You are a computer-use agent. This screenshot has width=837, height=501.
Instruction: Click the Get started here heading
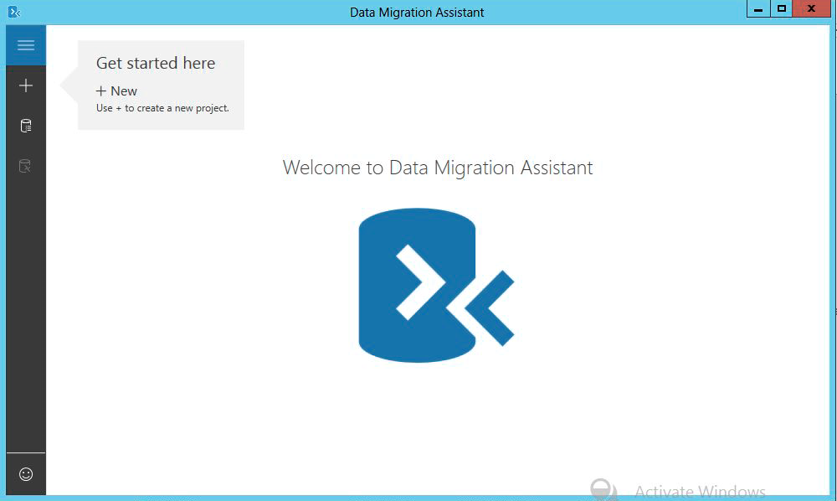[x=156, y=63]
